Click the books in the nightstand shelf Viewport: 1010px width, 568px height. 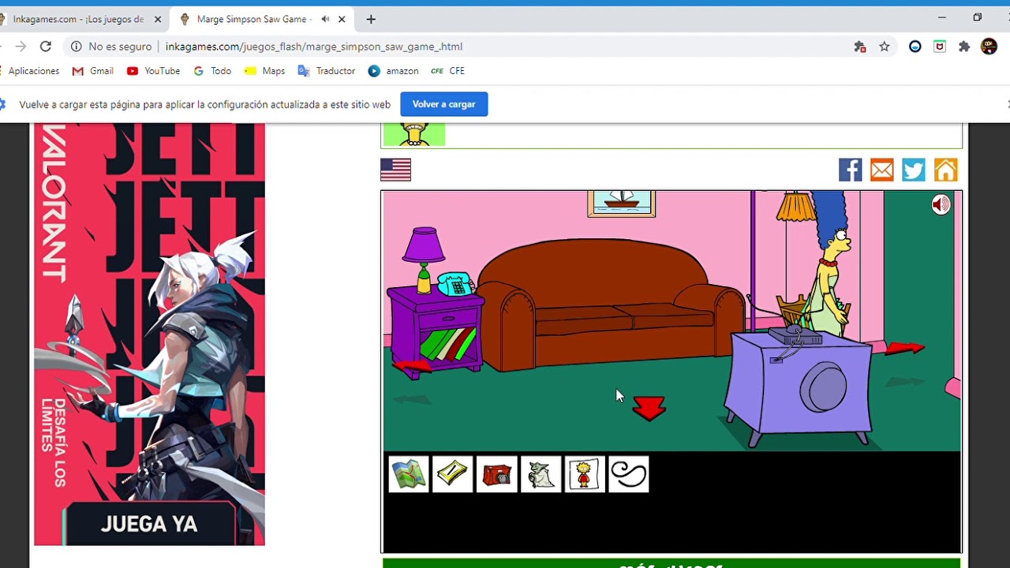[x=447, y=344]
